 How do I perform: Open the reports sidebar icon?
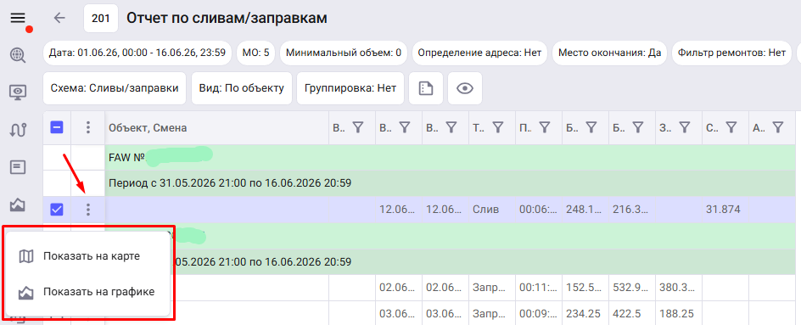tap(18, 167)
